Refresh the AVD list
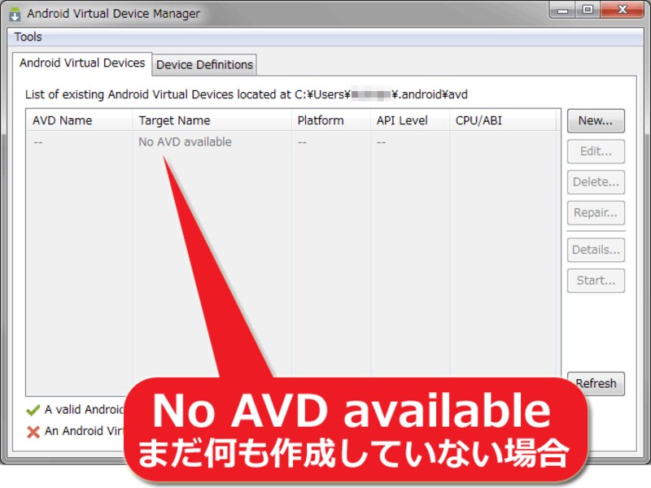Screen dimensions: 651x488 [x=596, y=383]
